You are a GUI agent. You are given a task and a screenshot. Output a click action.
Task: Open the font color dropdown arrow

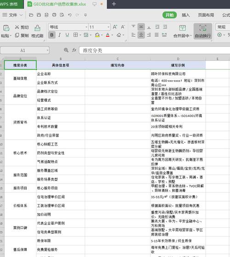pyautogui.click(x=112, y=35)
